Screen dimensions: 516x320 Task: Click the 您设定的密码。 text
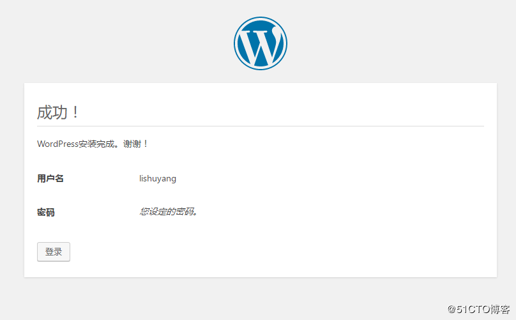tap(169, 211)
